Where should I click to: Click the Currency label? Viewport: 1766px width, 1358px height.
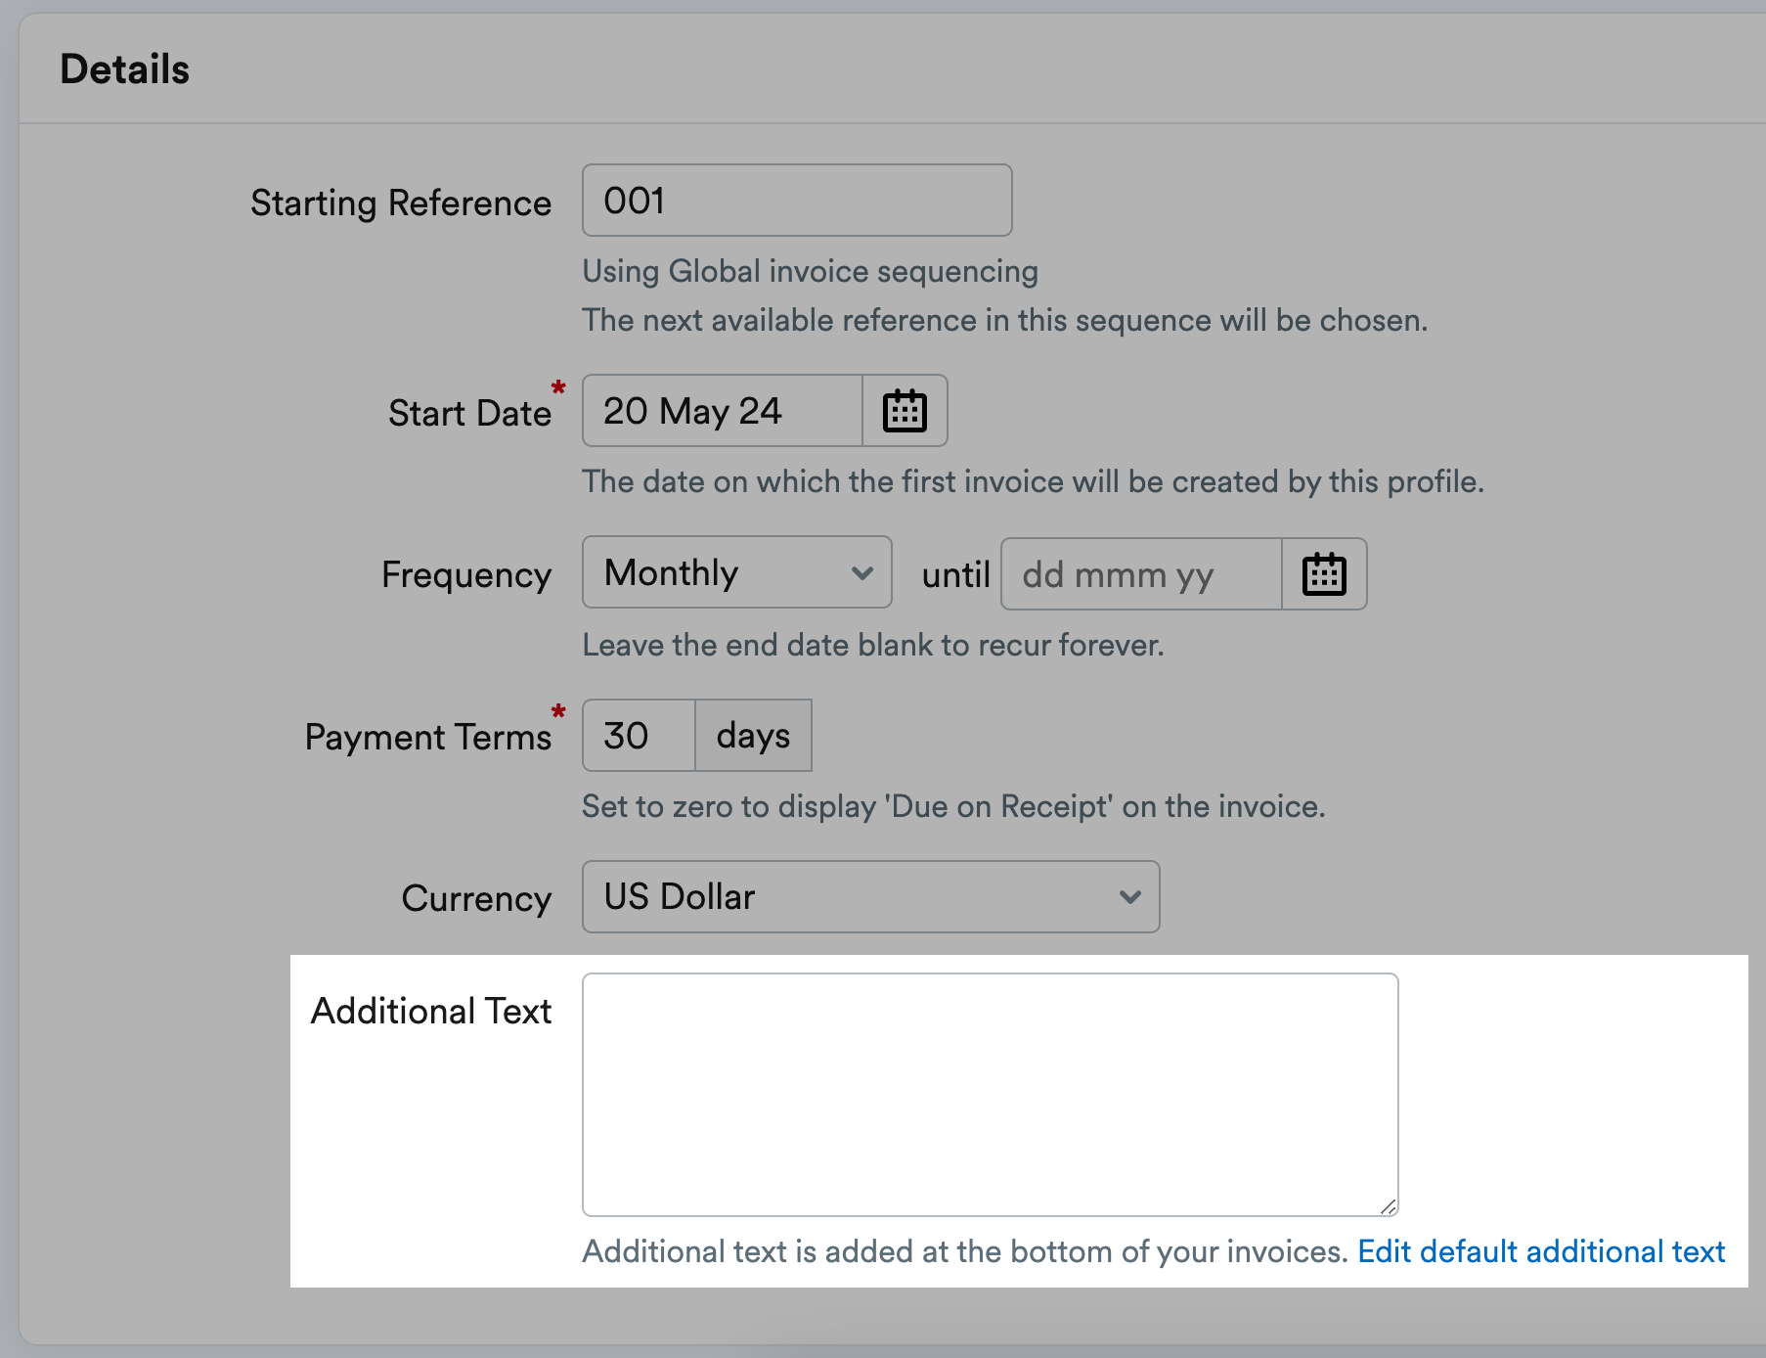tap(476, 899)
